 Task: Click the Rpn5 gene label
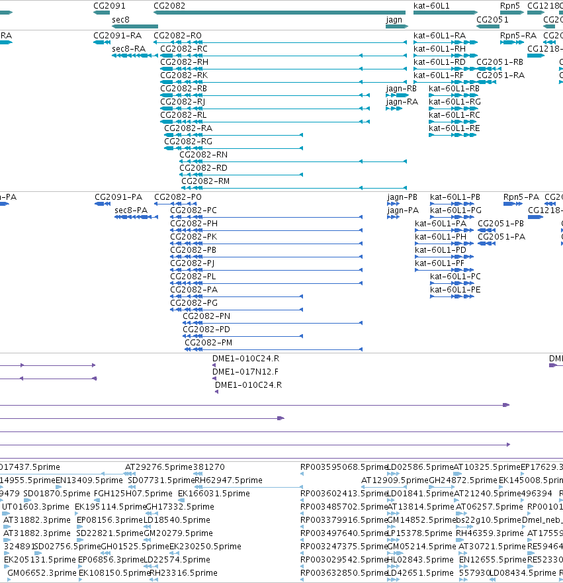pyautogui.click(x=510, y=5)
